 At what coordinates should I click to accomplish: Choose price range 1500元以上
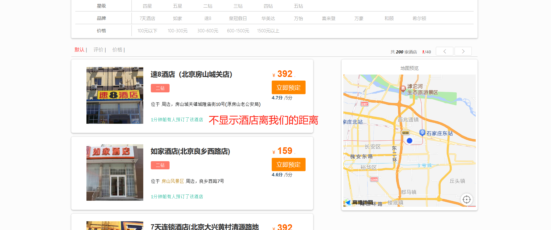(x=268, y=31)
